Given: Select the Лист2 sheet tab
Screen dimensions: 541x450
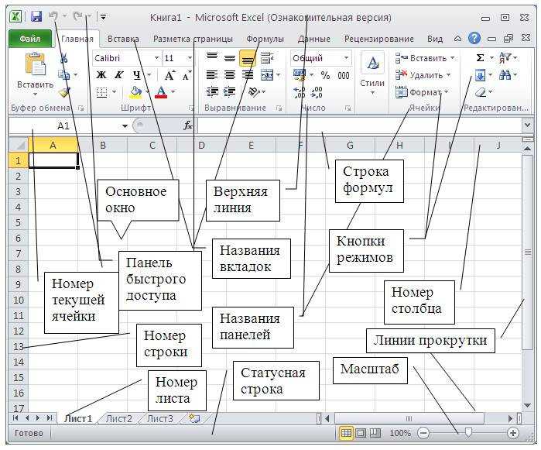Looking at the screenshot, I should point(118,419).
